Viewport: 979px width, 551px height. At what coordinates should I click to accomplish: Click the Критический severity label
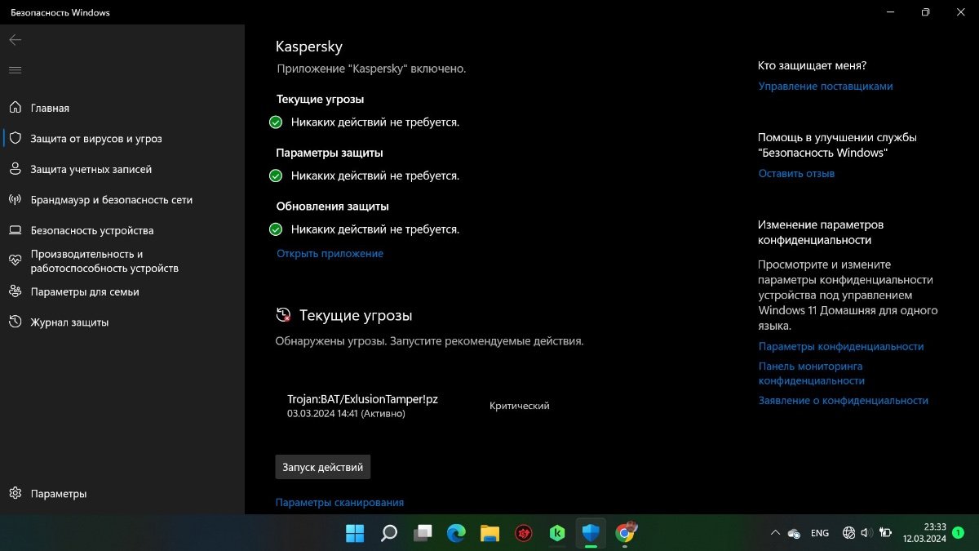click(520, 406)
